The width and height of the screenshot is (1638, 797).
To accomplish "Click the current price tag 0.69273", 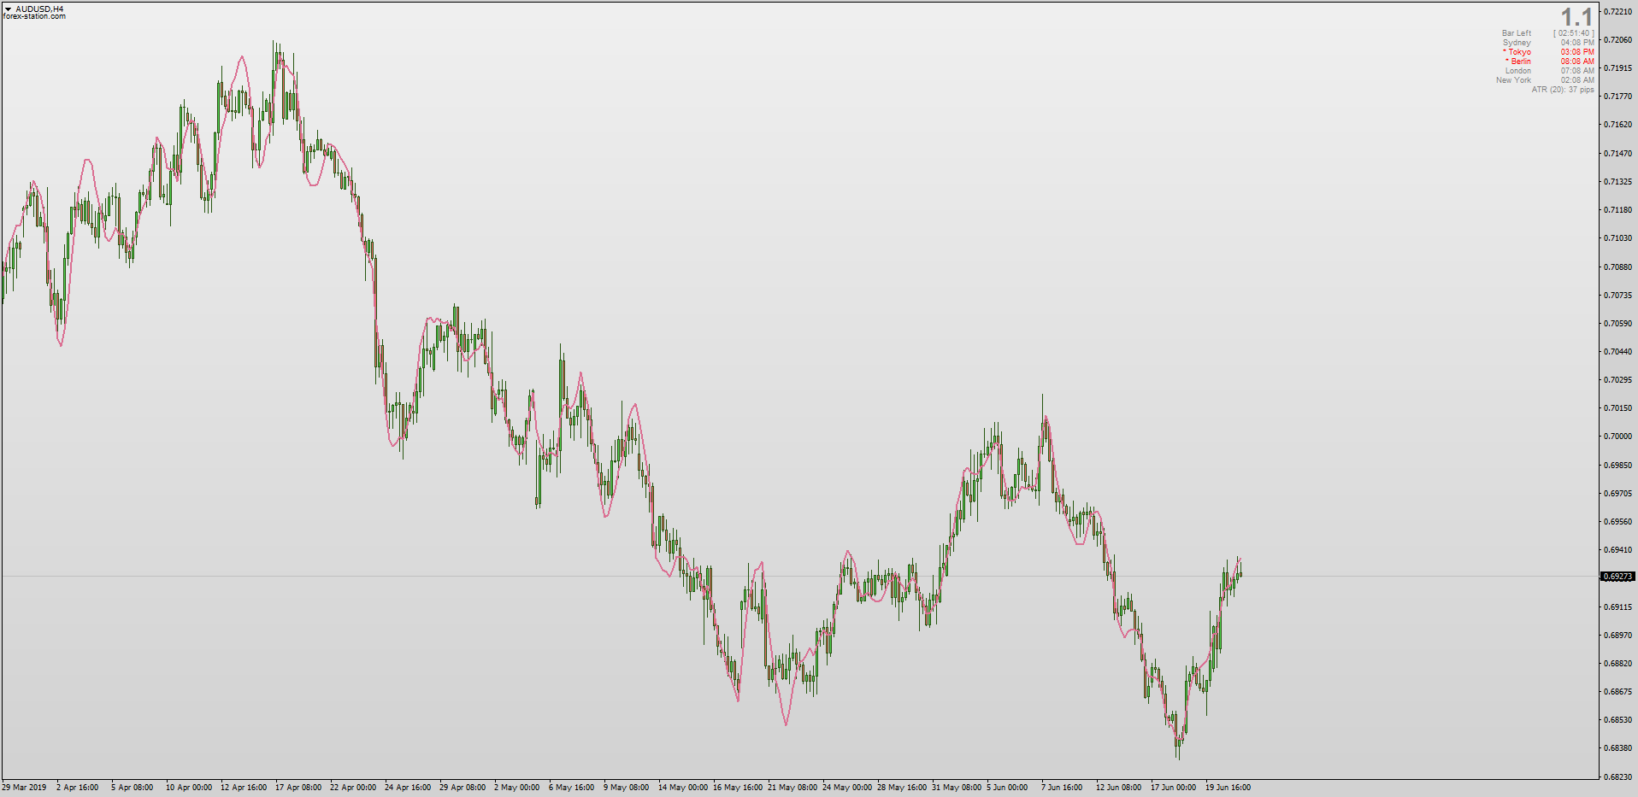I will click(x=1617, y=577).
